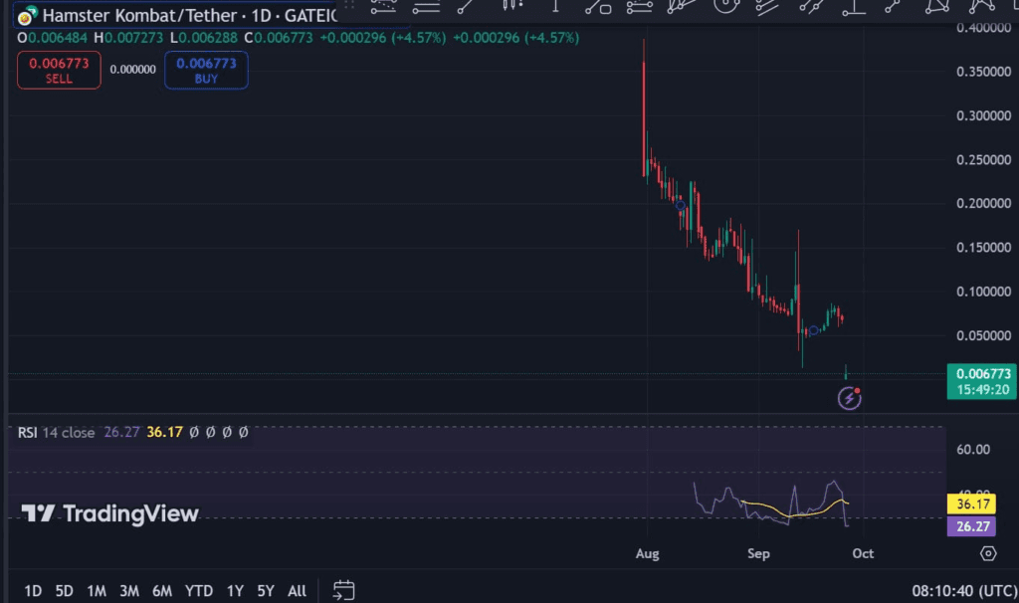Click the yellow 36.17 RSI legend value
The width and height of the screenshot is (1019, 603).
click(x=164, y=432)
